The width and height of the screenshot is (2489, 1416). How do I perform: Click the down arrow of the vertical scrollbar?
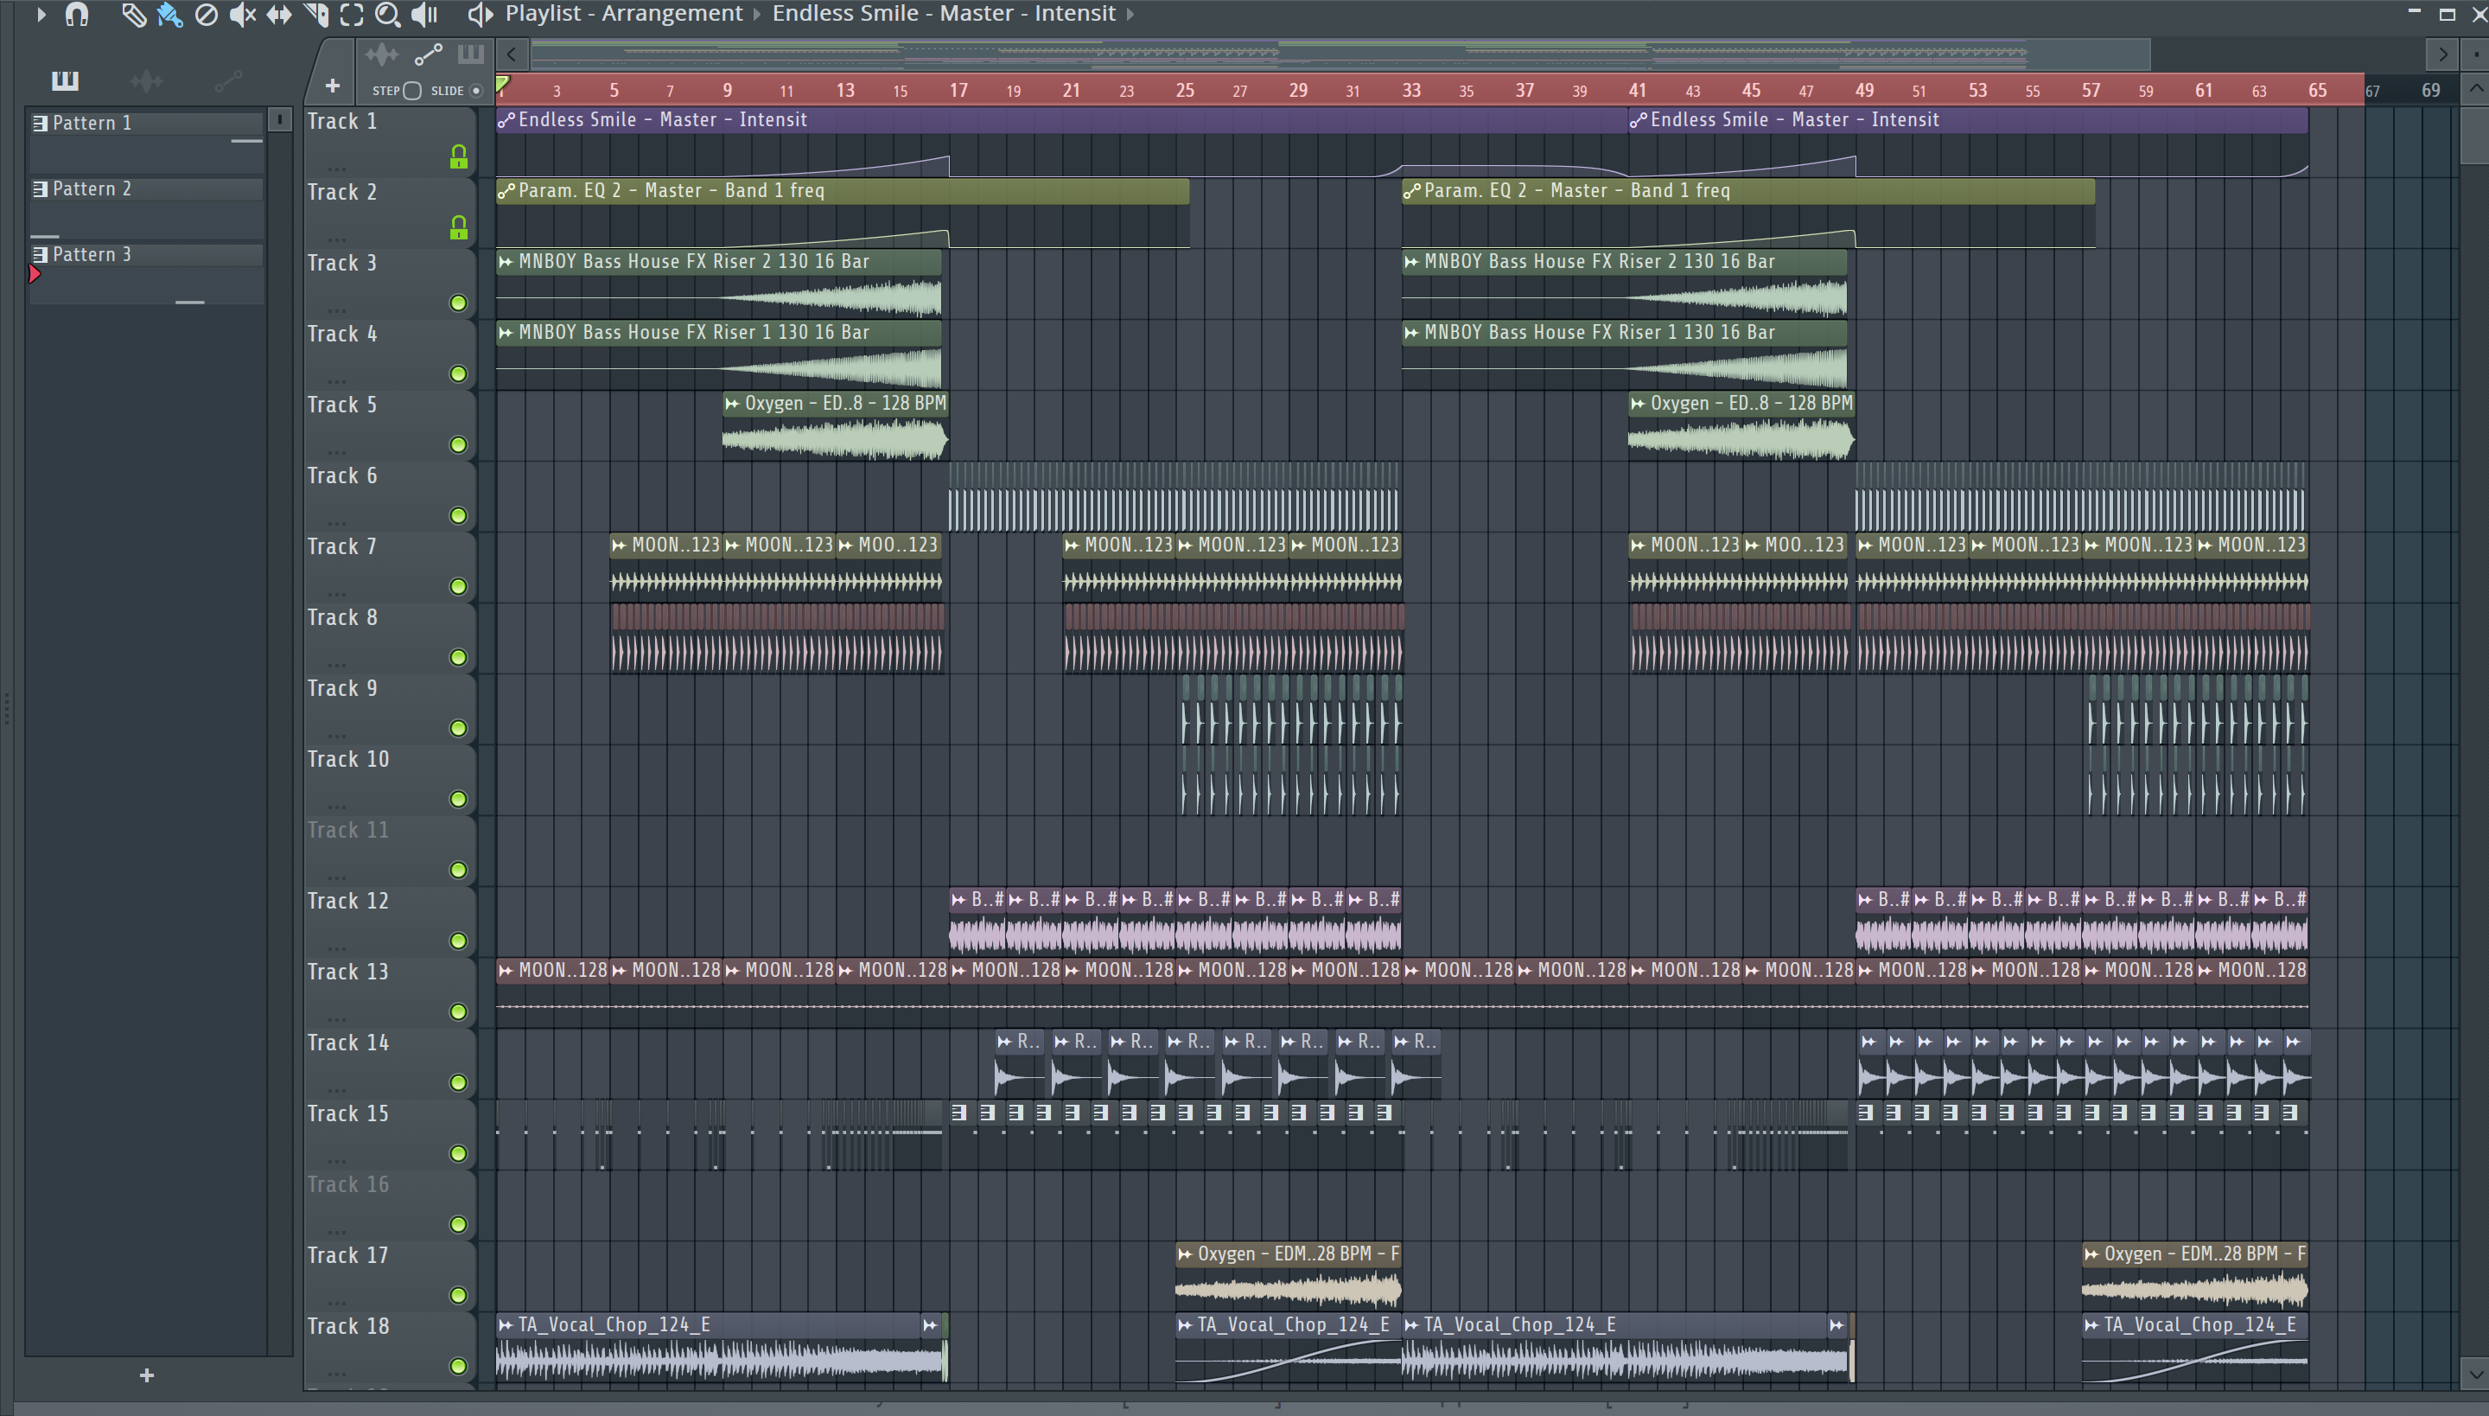tap(2475, 1375)
